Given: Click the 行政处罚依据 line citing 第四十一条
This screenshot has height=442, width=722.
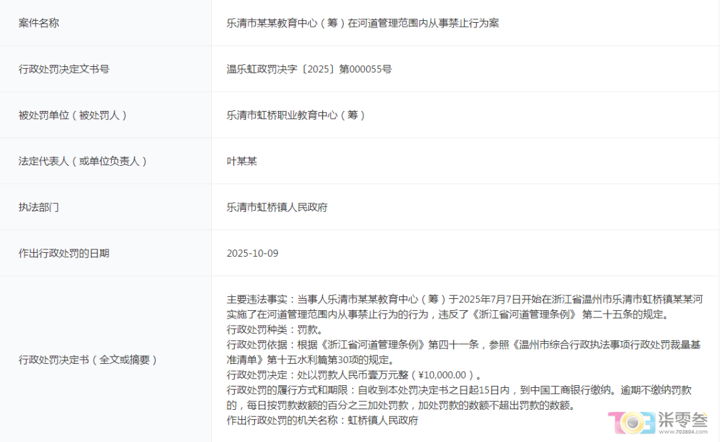Looking at the screenshot, I should [x=465, y=345].
